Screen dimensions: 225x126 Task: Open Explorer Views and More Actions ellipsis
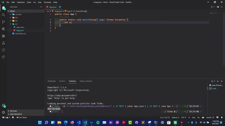(x=41, y=7)
